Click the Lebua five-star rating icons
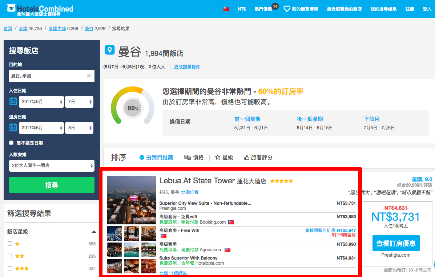This screenshot has height=277, width=435. [x=281, y=181]
